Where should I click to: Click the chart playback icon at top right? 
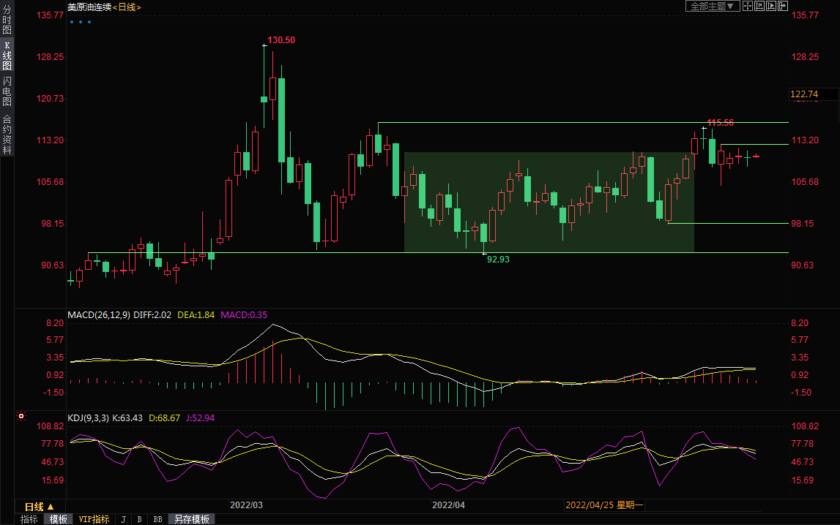pyautogui.click(x=771, y=6)
